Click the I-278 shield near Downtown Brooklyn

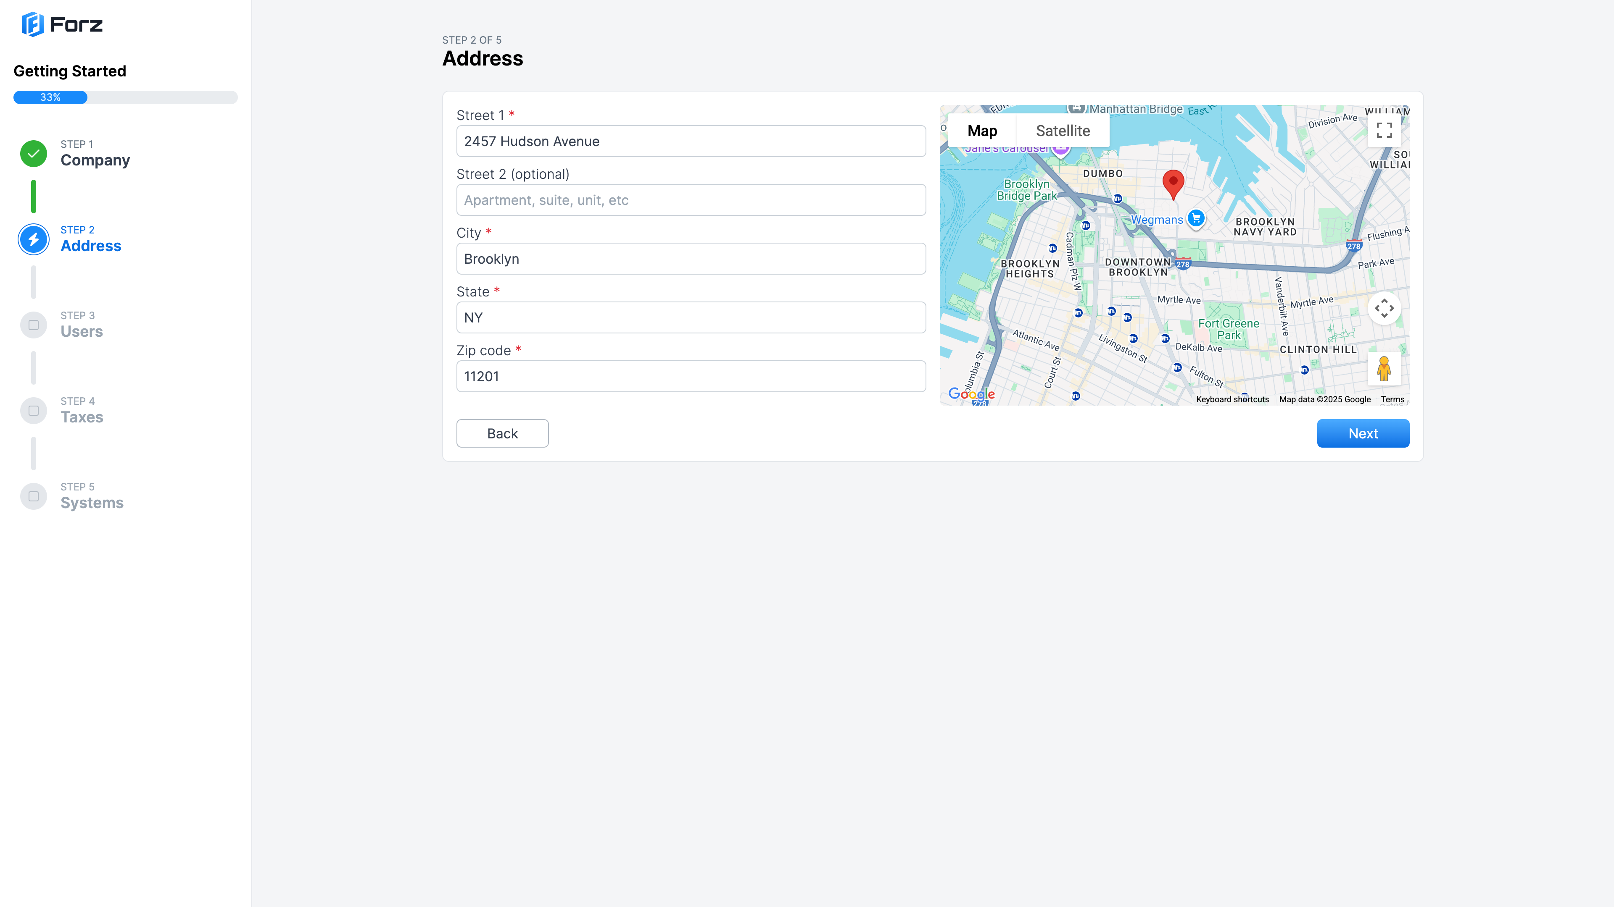[1182, 264]
